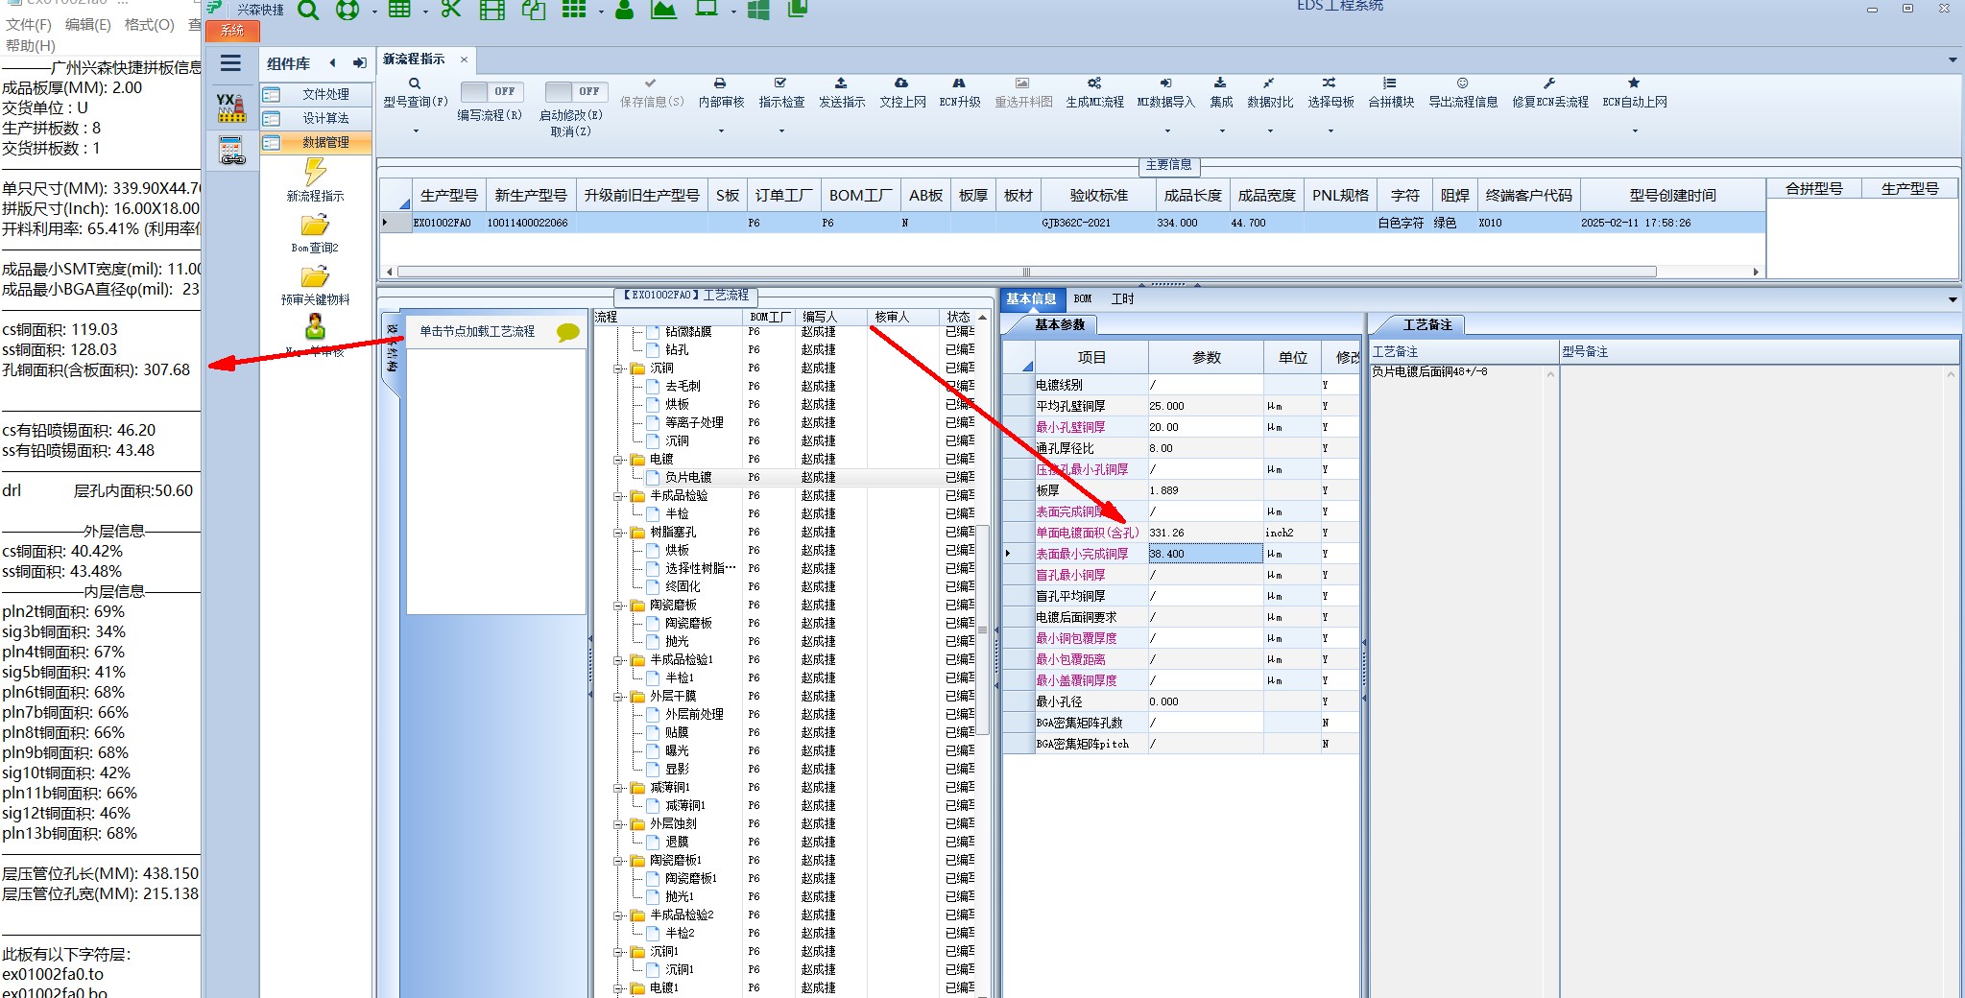Screen dimensions: 1965x998
Task: Click the green magnifier search icon
Action: pyautogui.click(x=308, y=10)
